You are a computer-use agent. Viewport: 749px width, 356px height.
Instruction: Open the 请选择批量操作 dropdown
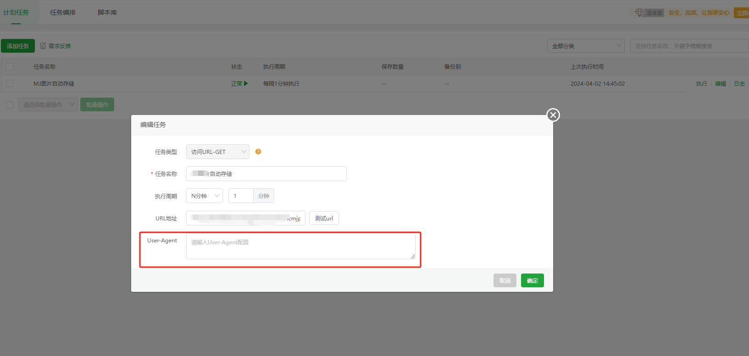tap(48, 104)
